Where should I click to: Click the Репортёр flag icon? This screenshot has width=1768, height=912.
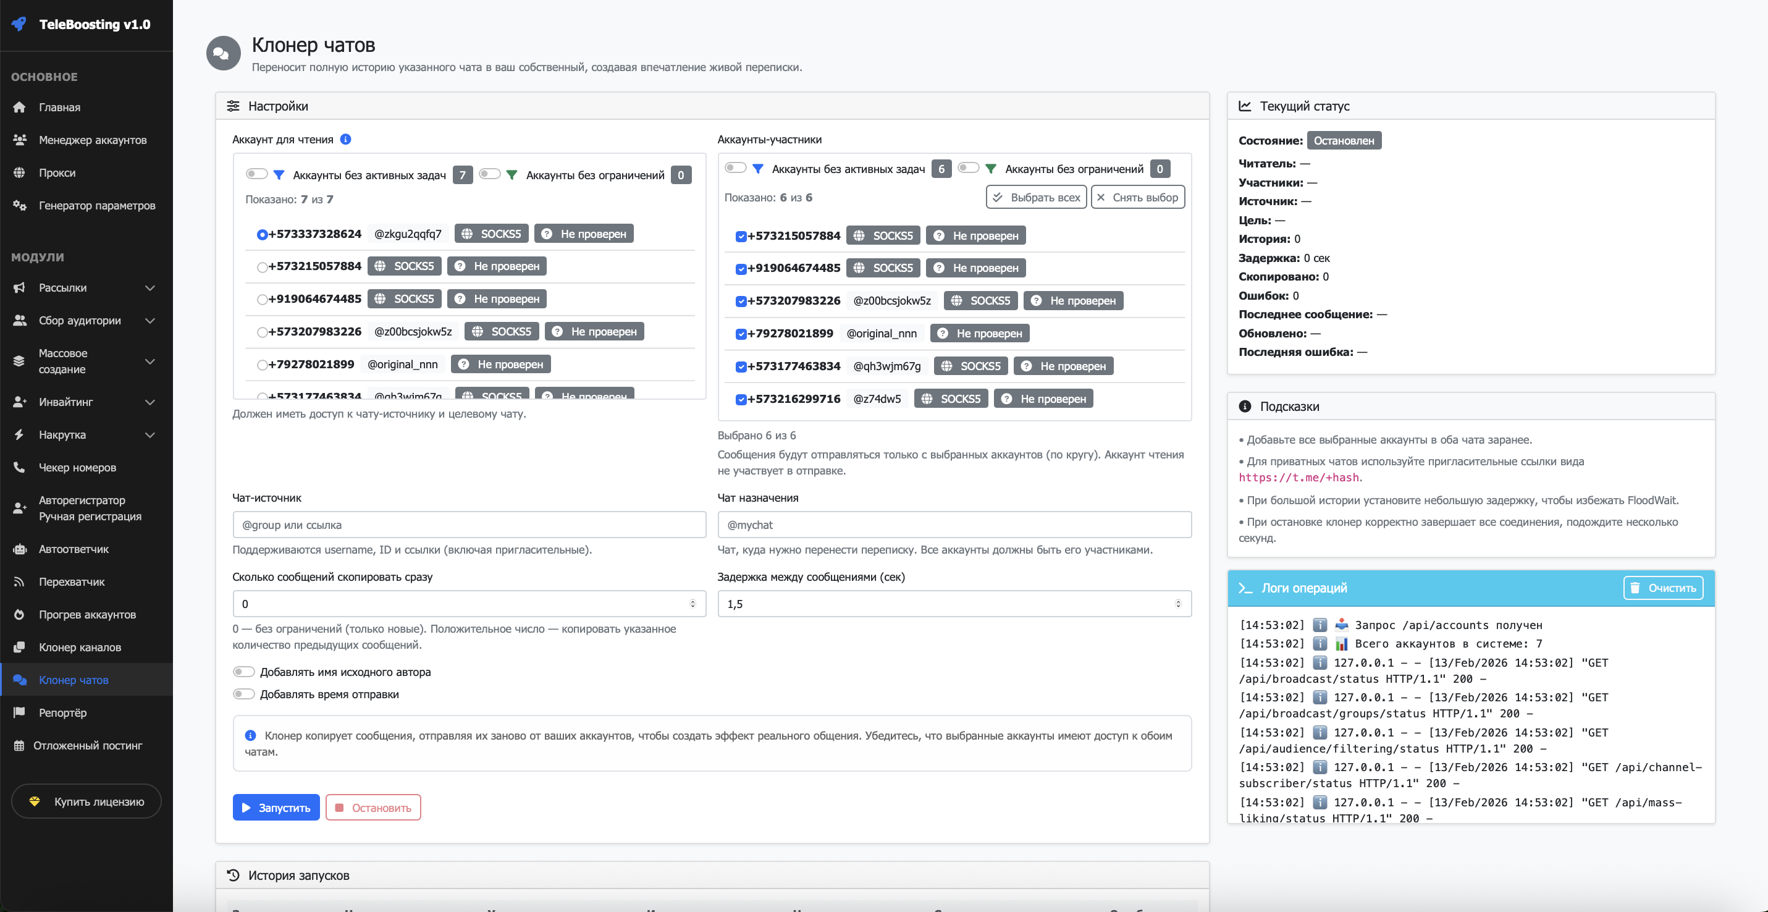click(x=19, y=712)
